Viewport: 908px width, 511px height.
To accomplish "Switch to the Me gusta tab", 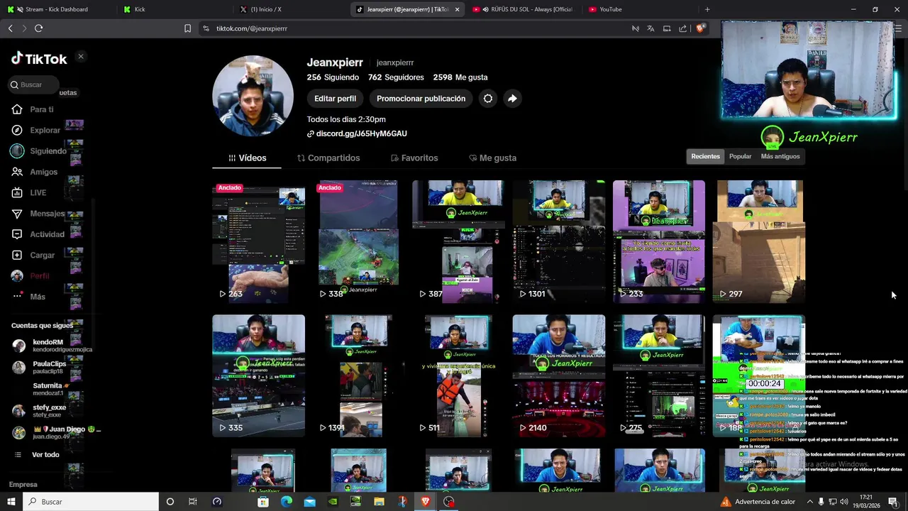I will click(x=492, y=158).
